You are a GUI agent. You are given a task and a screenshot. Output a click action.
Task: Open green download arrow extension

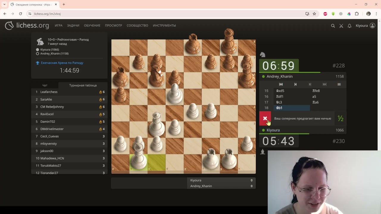pyautogui.click(x=333, y=14)
